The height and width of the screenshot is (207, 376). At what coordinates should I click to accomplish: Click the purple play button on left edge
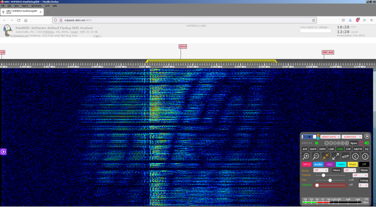tap(3, 151)
